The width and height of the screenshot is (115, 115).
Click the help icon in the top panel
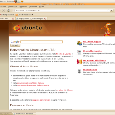(22, 1)
